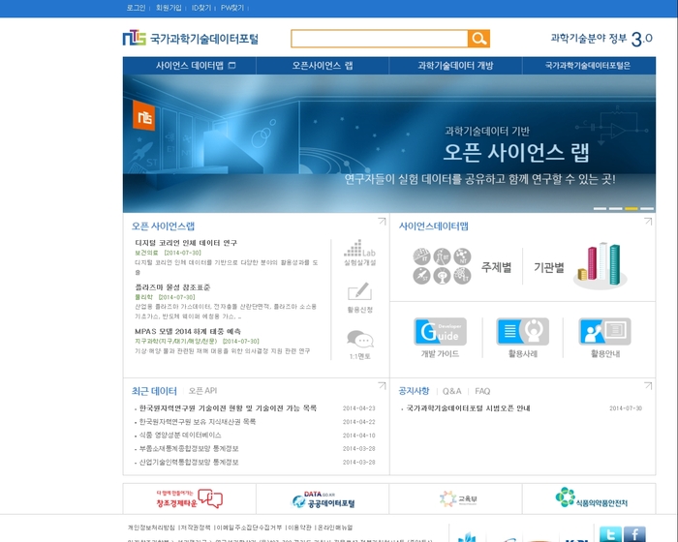Open the 디지털 코리안 인체 데이터 연구 article
Screen dimensions: 678x542
click(186, 242)
